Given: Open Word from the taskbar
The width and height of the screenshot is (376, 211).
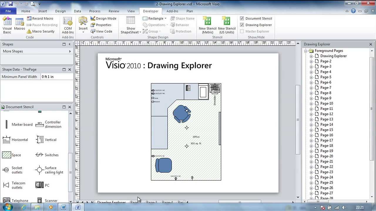Looking at the screenshot, I should coord(63,207).
